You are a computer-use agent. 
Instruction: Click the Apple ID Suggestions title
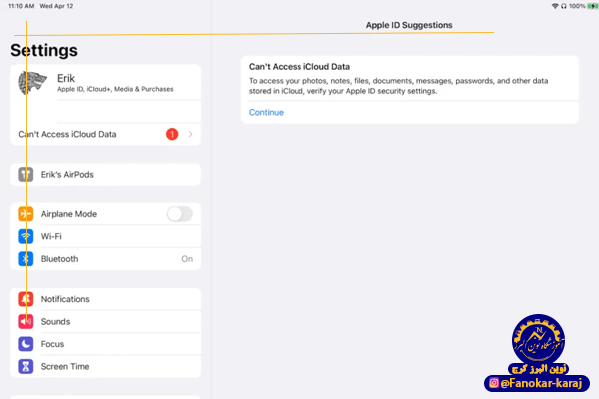[409, 25]
